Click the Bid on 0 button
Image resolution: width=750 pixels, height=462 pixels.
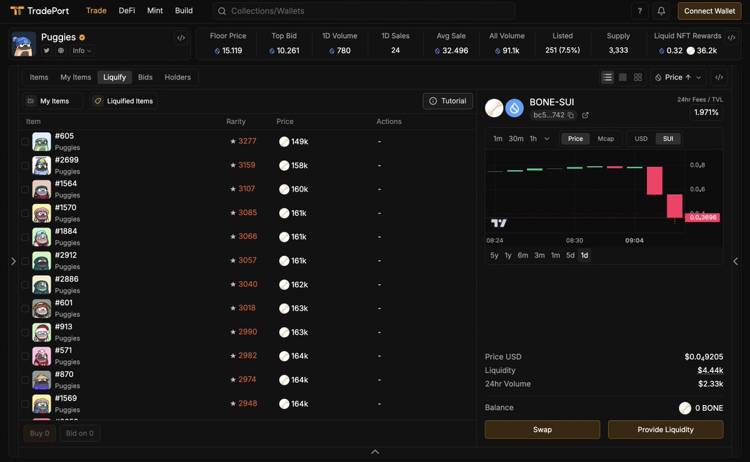pyautogui.click(x=80, y=433)
